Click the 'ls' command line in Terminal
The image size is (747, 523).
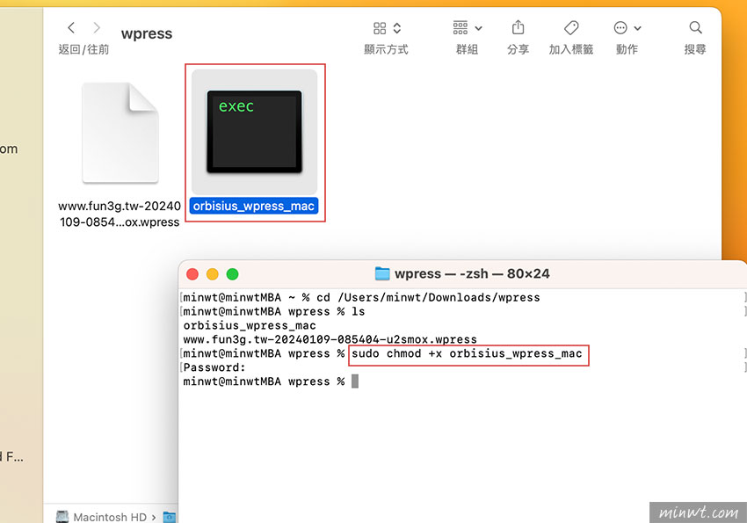click(274, 311)
